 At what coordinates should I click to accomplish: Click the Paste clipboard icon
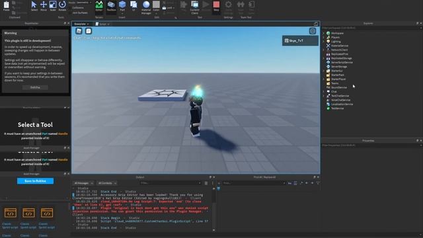pos(6,6)
